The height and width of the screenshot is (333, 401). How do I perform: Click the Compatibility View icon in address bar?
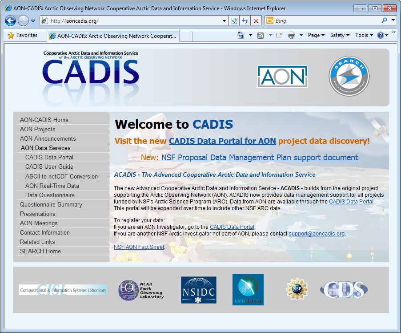tap(234, 21)
